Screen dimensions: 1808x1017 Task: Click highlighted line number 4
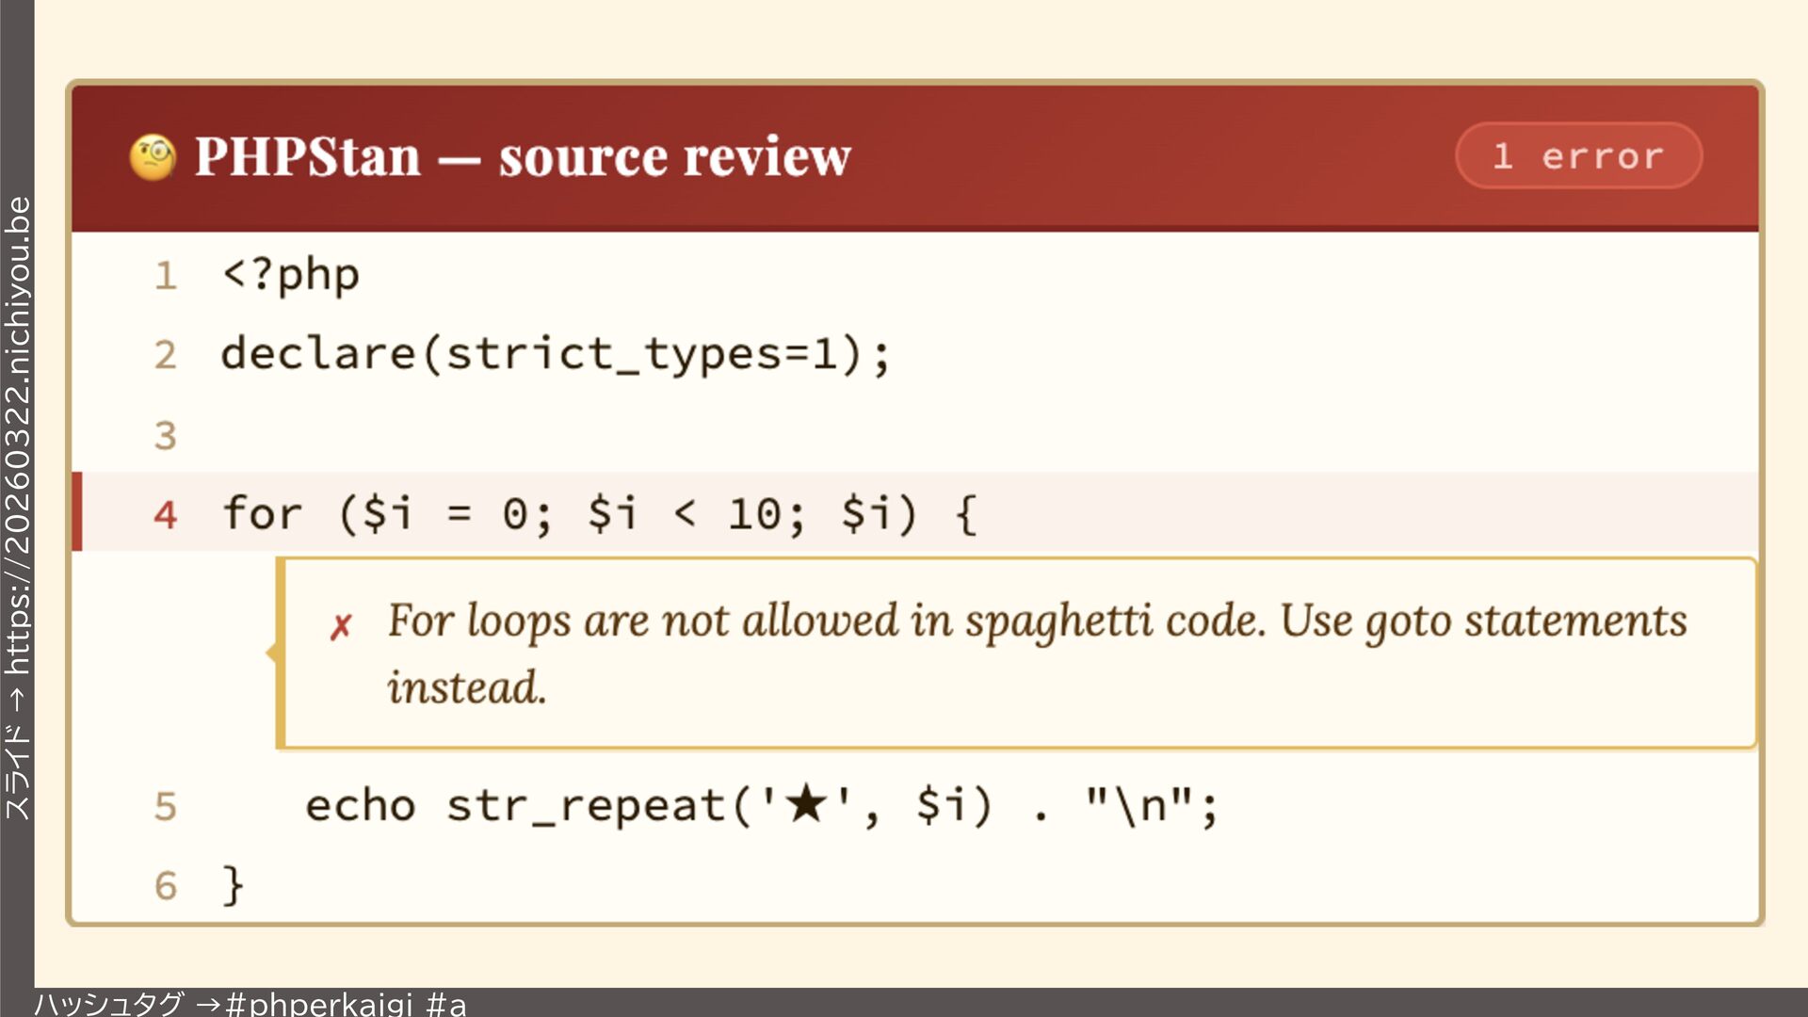(x=166, y=514)
